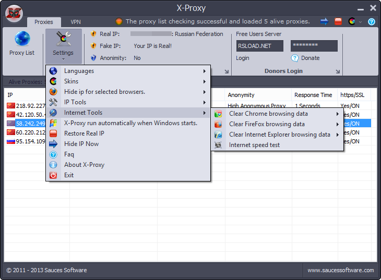Click the RSLOAD.NET username field
Viewport: 381px width, 280px height.
260,46
